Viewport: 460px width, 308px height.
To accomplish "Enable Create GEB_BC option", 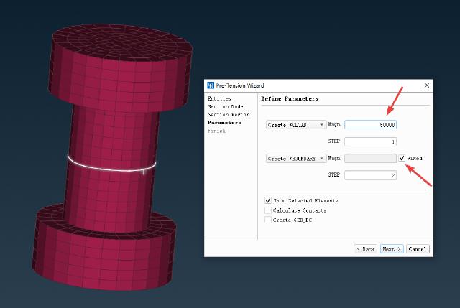I will coord(268,220).
